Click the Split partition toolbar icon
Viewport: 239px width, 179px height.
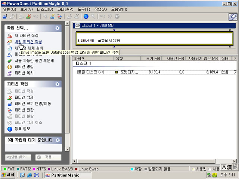tap(77, 16)
